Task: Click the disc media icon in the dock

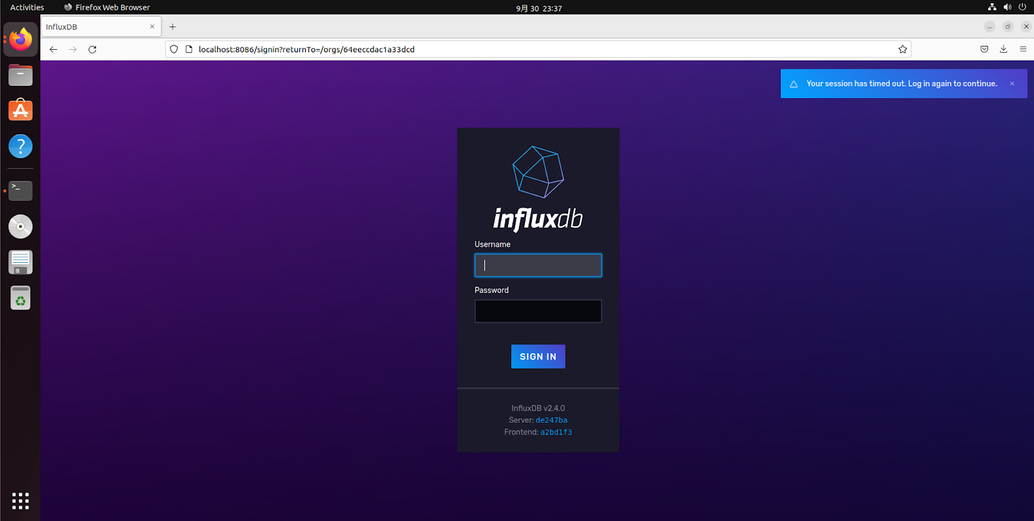Action: [x=21, y=227]
